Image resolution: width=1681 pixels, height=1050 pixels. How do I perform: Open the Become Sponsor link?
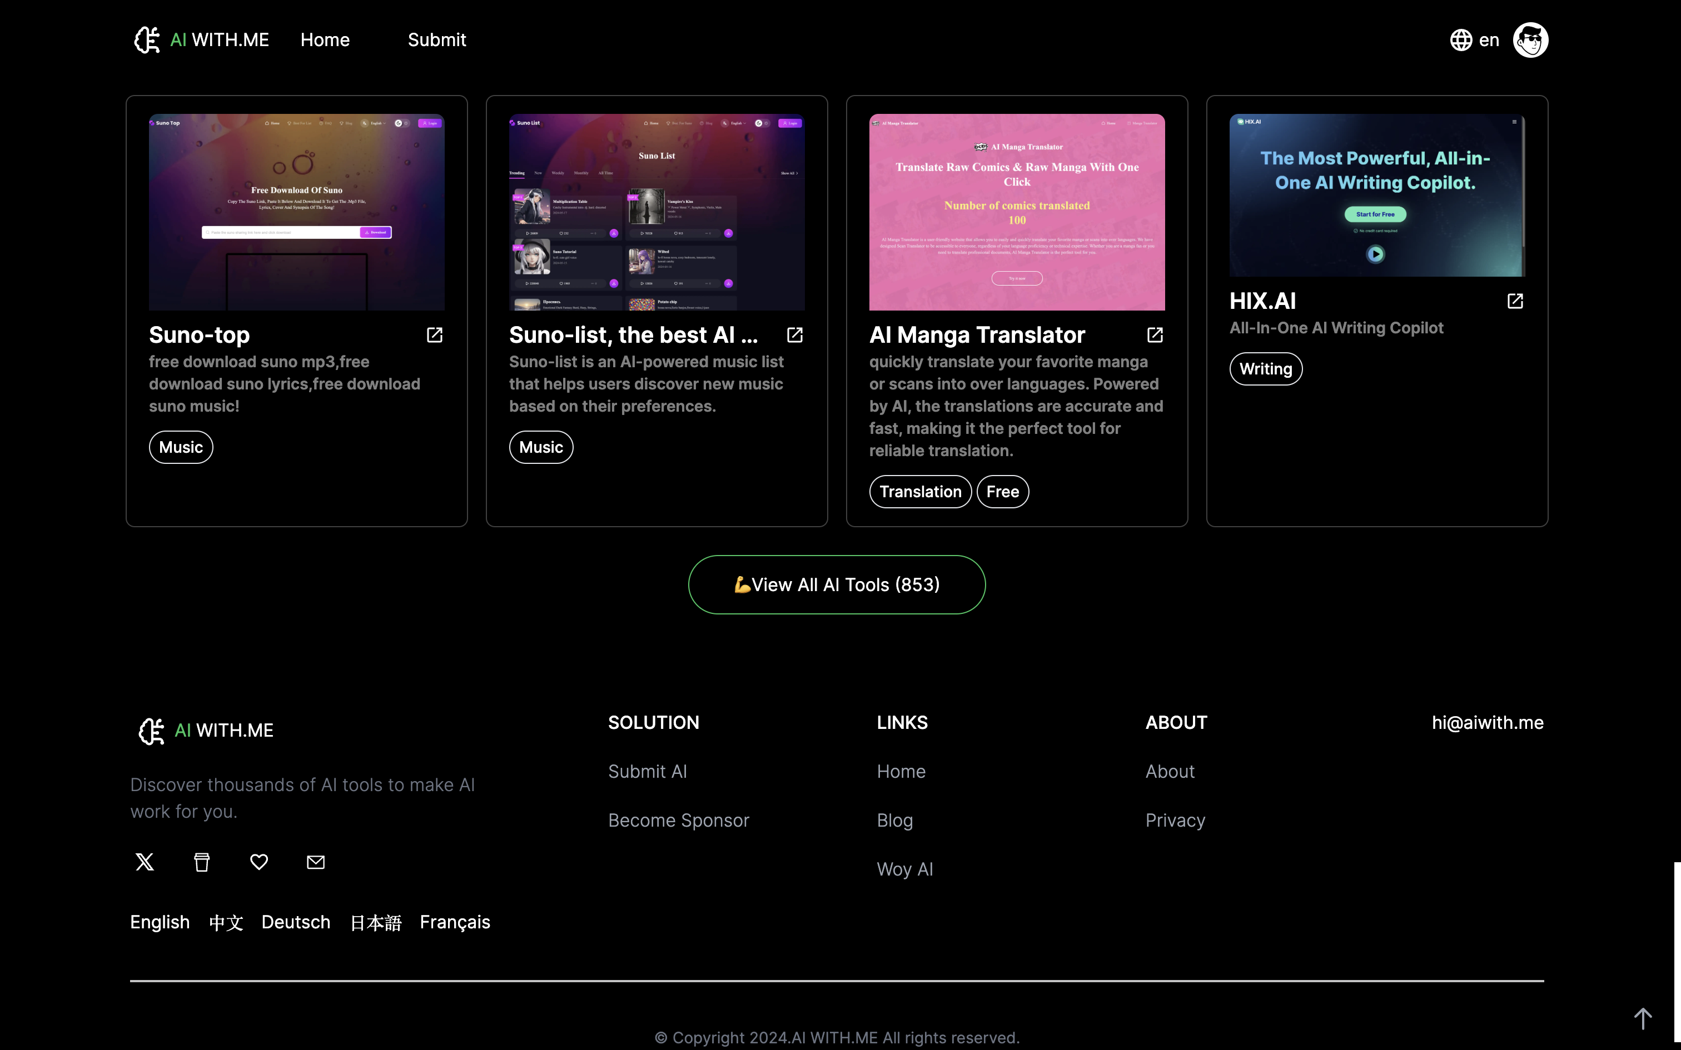pos(679,820)
